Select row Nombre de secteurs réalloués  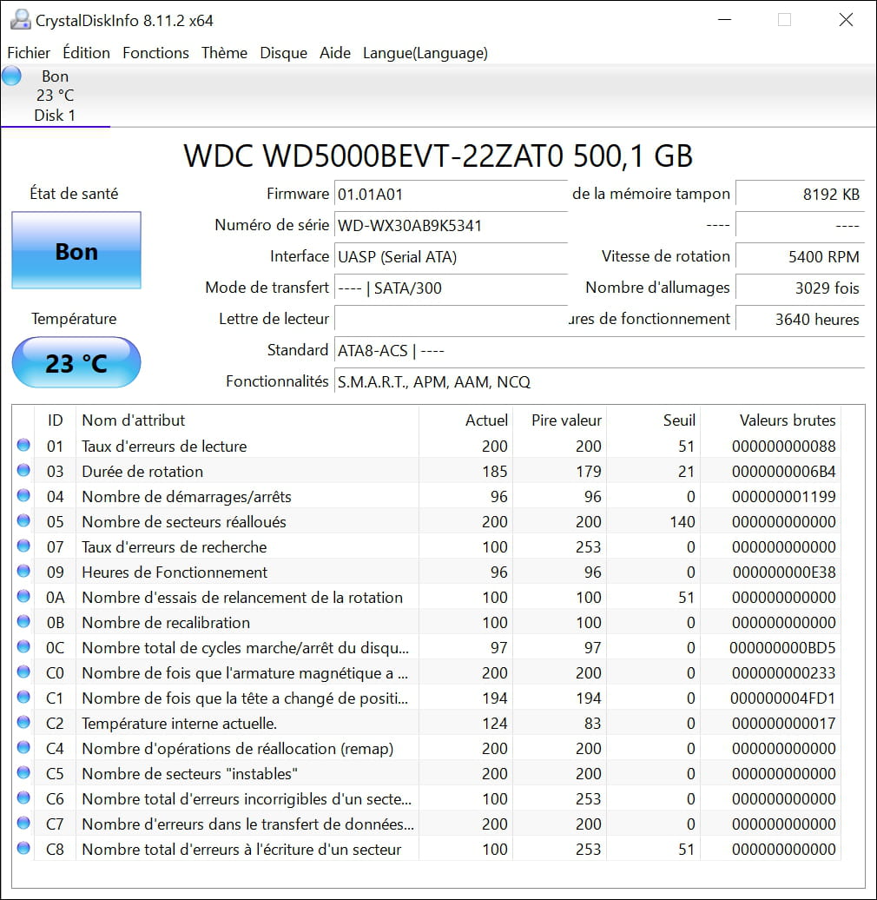[426, 522]
